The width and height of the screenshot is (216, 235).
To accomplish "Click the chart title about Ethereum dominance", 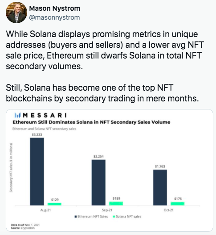I will [91, 122].
